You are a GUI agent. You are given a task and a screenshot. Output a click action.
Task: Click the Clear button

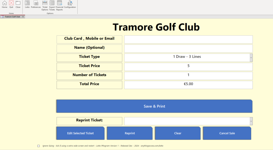pos(178,133)
